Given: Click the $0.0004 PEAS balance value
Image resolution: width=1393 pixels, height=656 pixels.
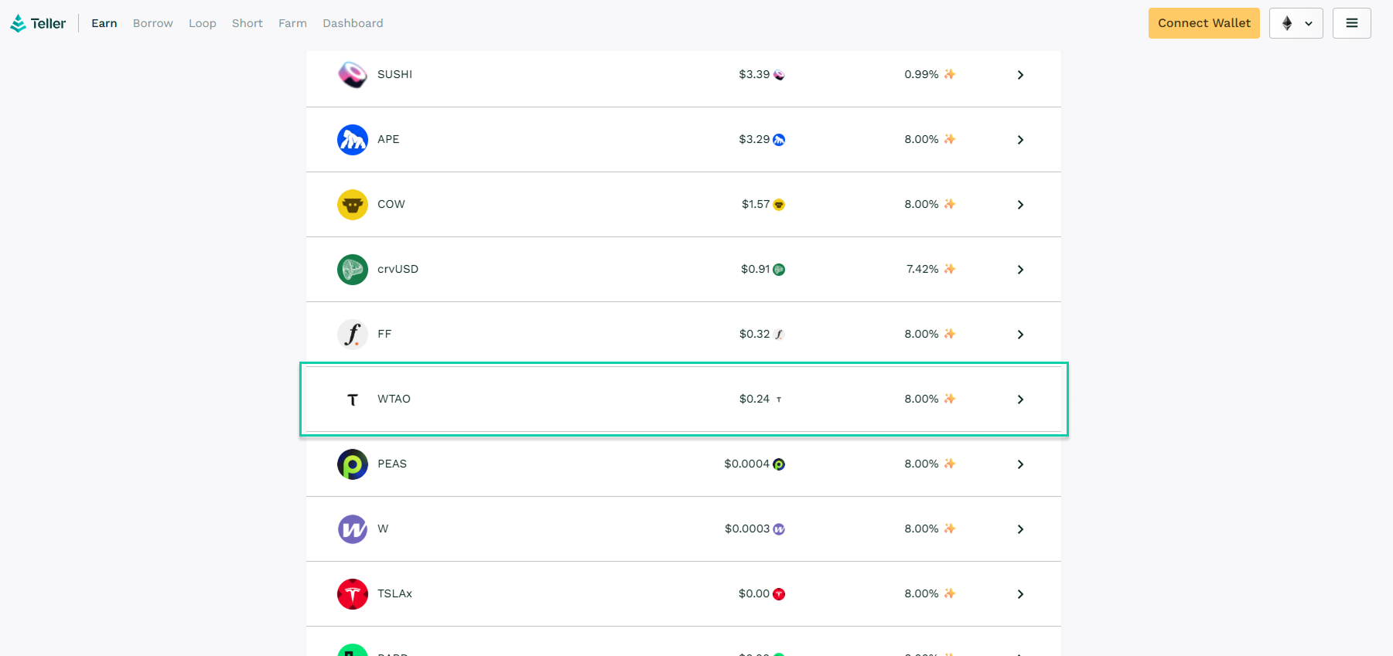Looking at the screenshot, I should [746, 464].
